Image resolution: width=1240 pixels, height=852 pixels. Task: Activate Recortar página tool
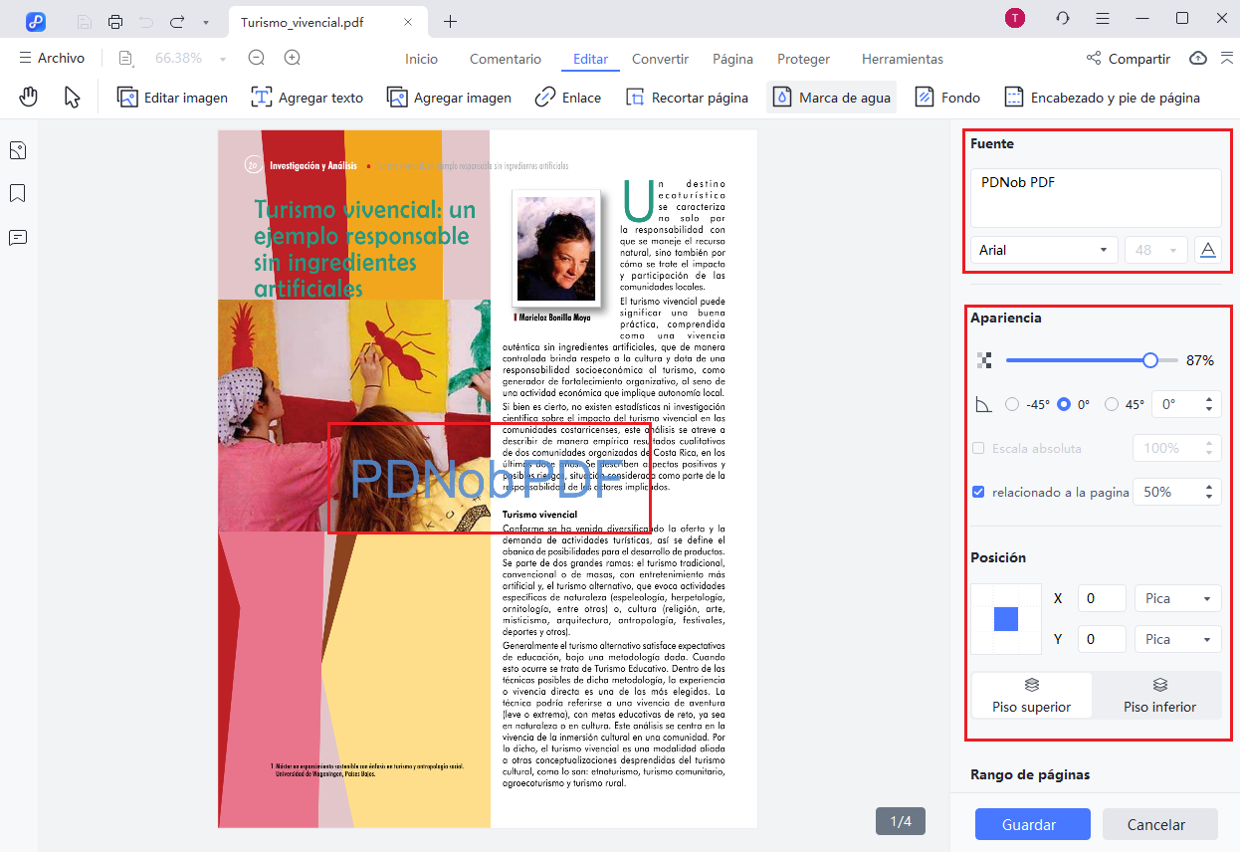(x=687, y=97)
